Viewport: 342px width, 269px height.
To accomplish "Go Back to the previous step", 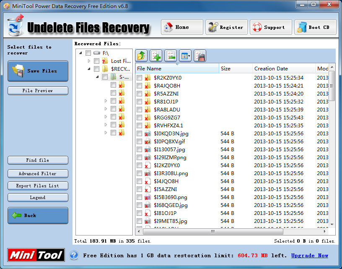I will pos(38,216).
